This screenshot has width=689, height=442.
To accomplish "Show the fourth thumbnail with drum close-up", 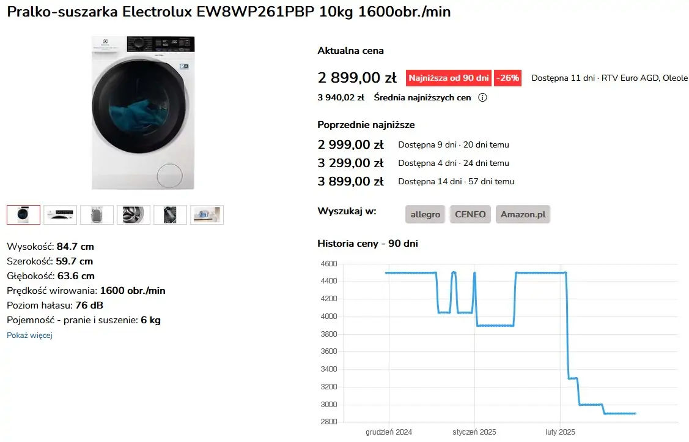I will tap(133, 215).
